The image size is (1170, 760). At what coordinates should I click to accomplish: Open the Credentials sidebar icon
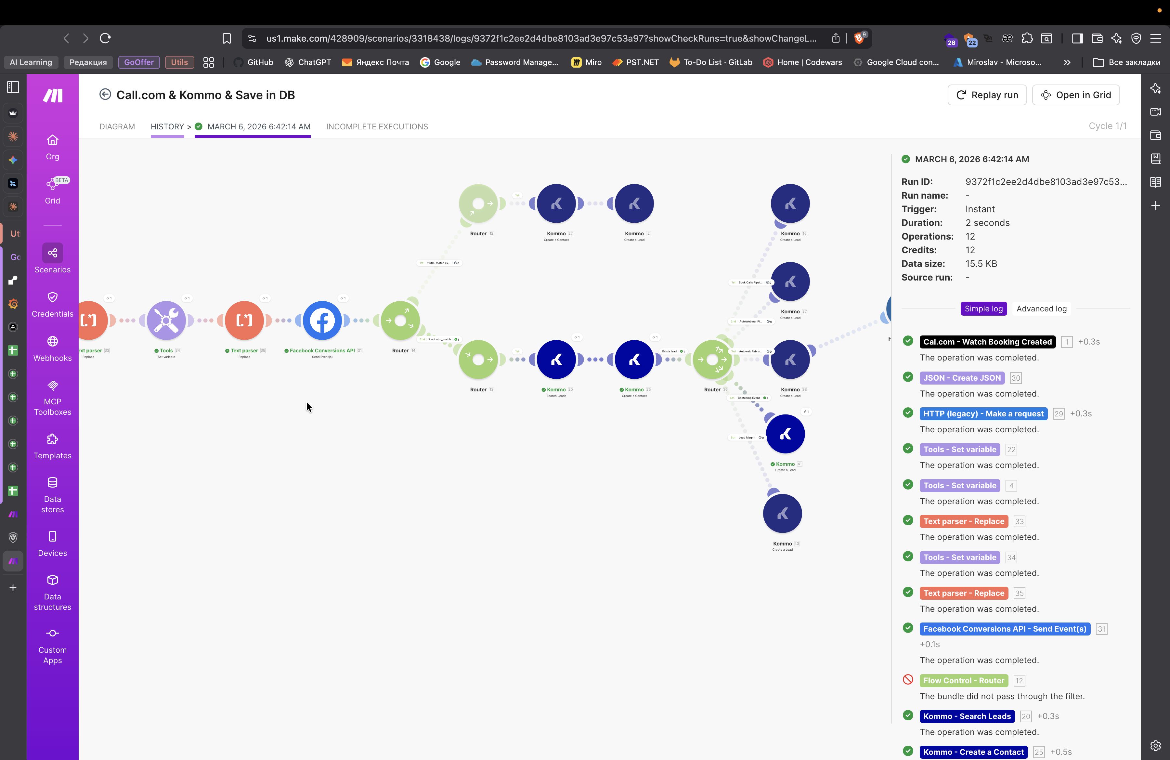click(52, 303)
